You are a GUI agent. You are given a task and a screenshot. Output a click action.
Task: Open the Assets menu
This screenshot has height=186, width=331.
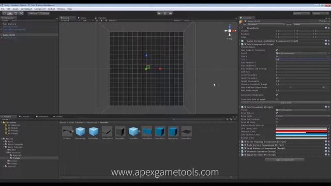pos(16,9)
